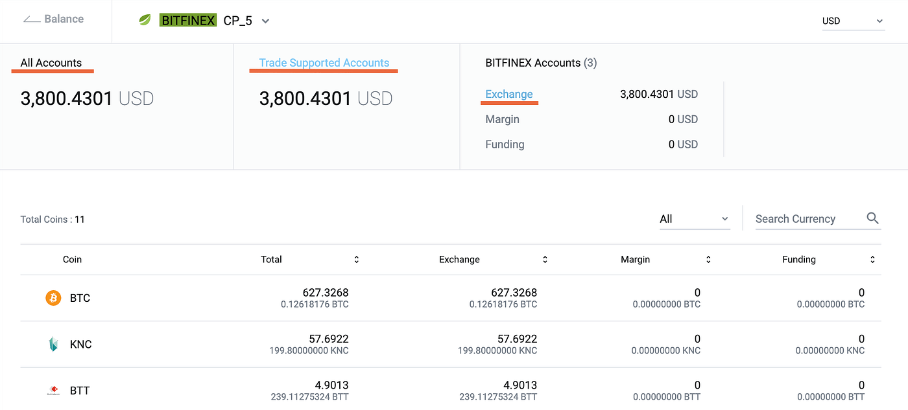Open the Funding account entry
The image size is (908, 410).
tap(505, 144)
